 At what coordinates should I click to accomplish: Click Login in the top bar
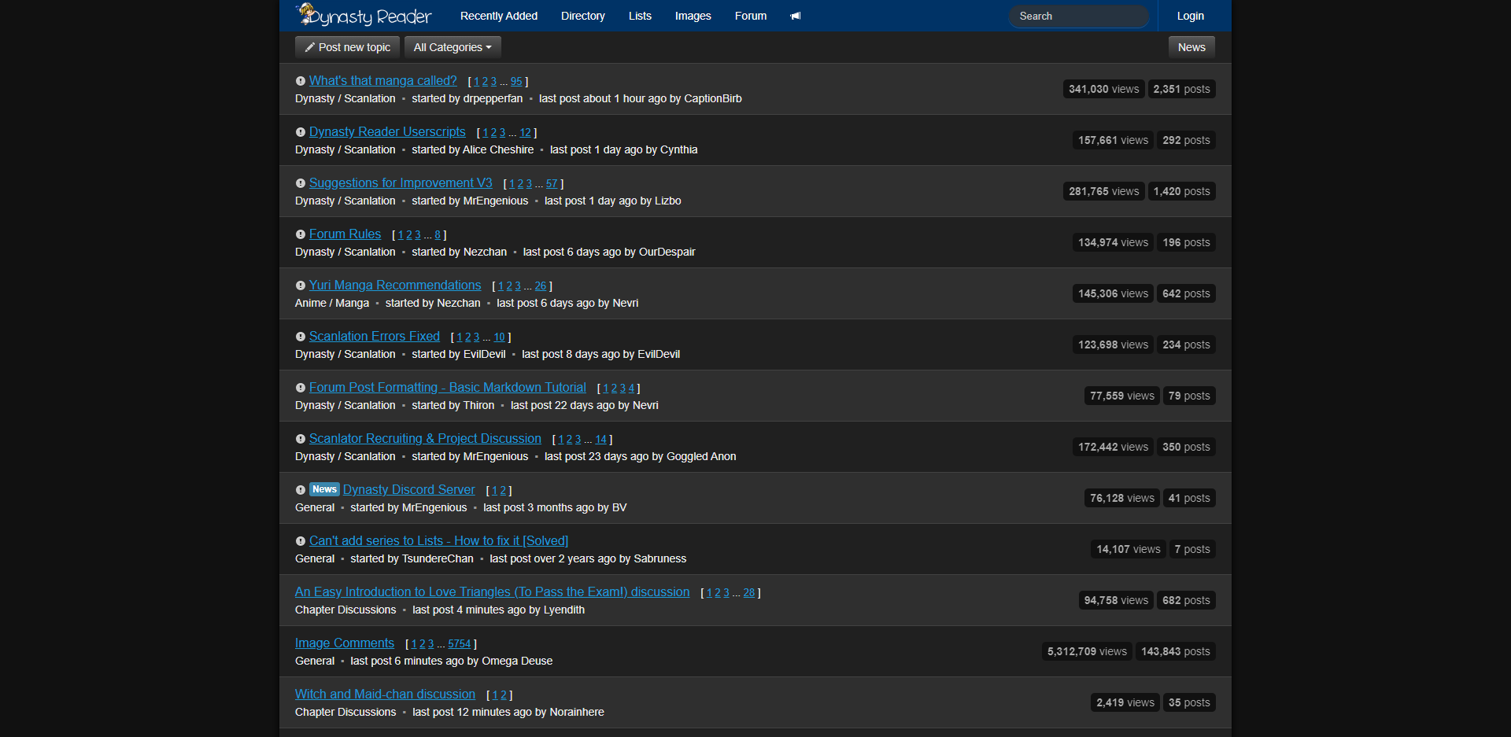pos(1191,16)
